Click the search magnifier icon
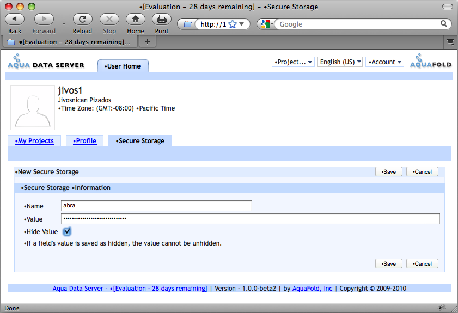The width and height of the screenshot is (458, 313). tap(443, 23)
